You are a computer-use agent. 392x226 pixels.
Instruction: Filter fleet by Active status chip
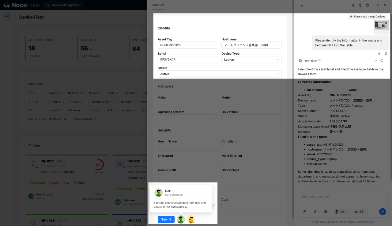(x=56, y=102)
